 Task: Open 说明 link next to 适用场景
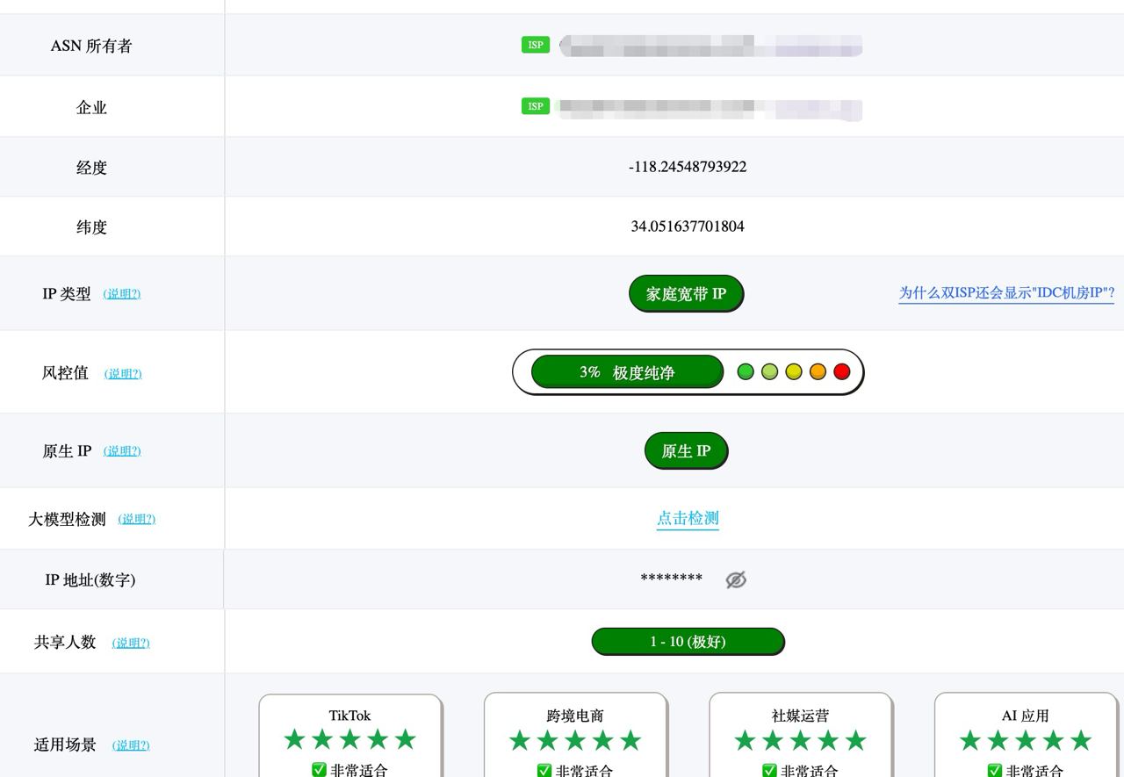point(131,745)
